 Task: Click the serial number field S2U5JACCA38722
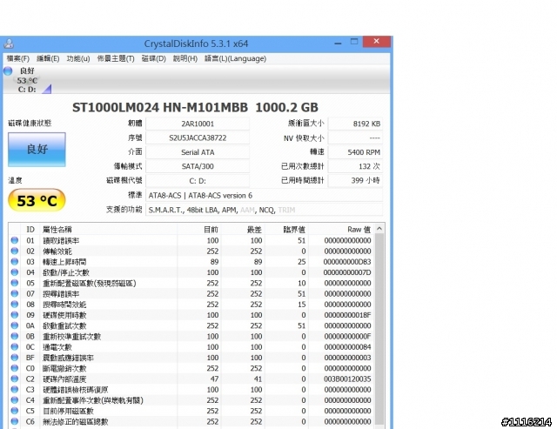(x=198, y=138)
